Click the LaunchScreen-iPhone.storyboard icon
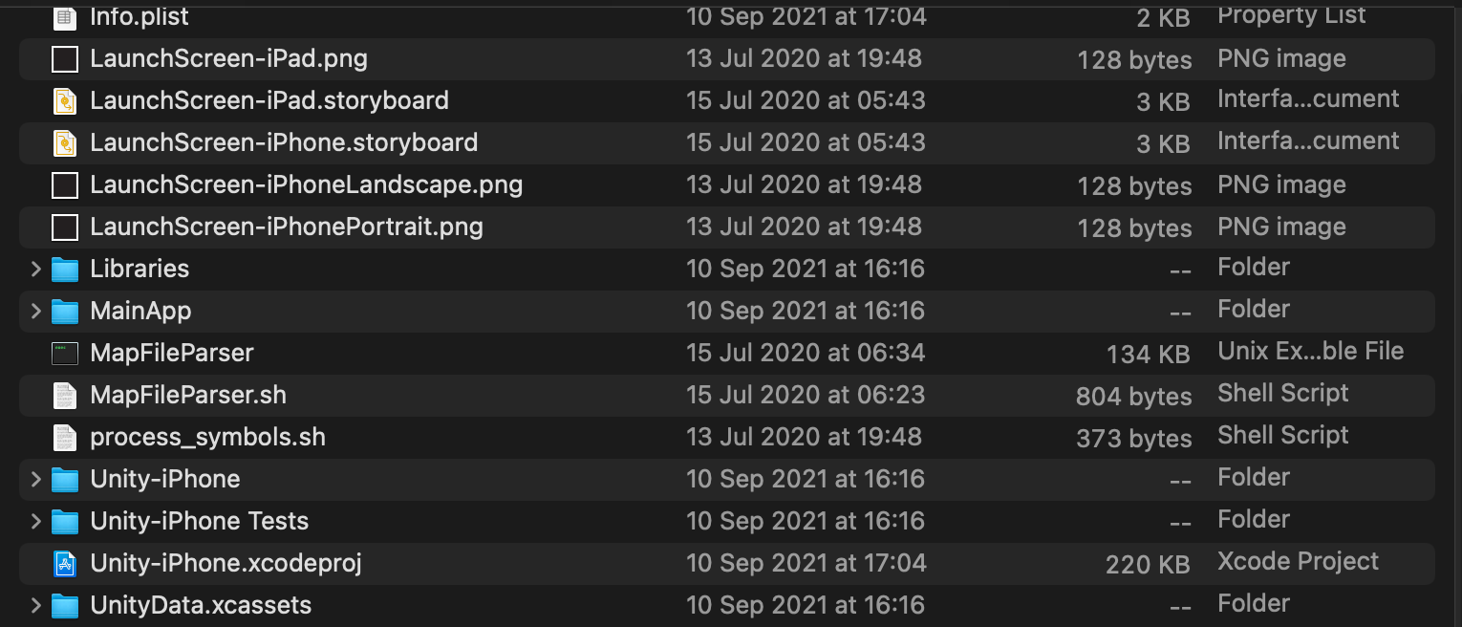This screenshot has height=627, width=1462. [x=64, y=142]
